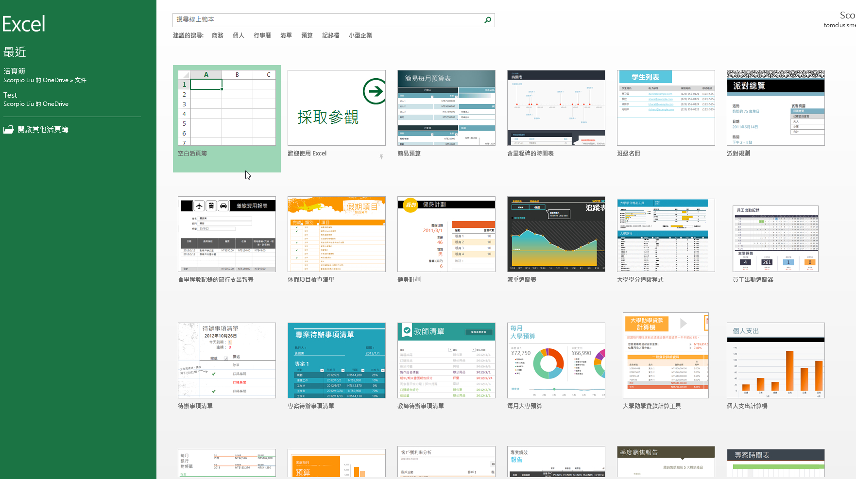This screenshot has height=479, width=856.
Task: Select the 員工出勤追蹤器 template
Action: tap(776, 239)
